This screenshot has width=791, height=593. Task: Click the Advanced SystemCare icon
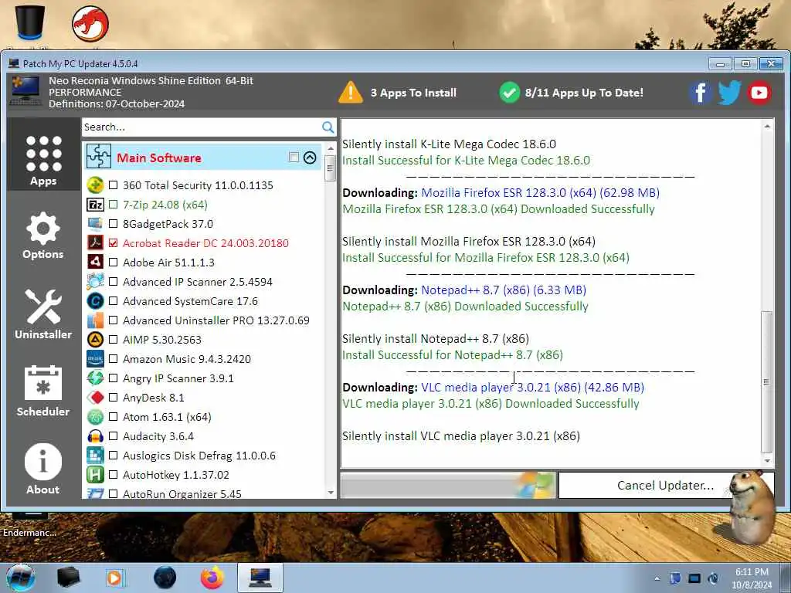click(x=95, y=301)
